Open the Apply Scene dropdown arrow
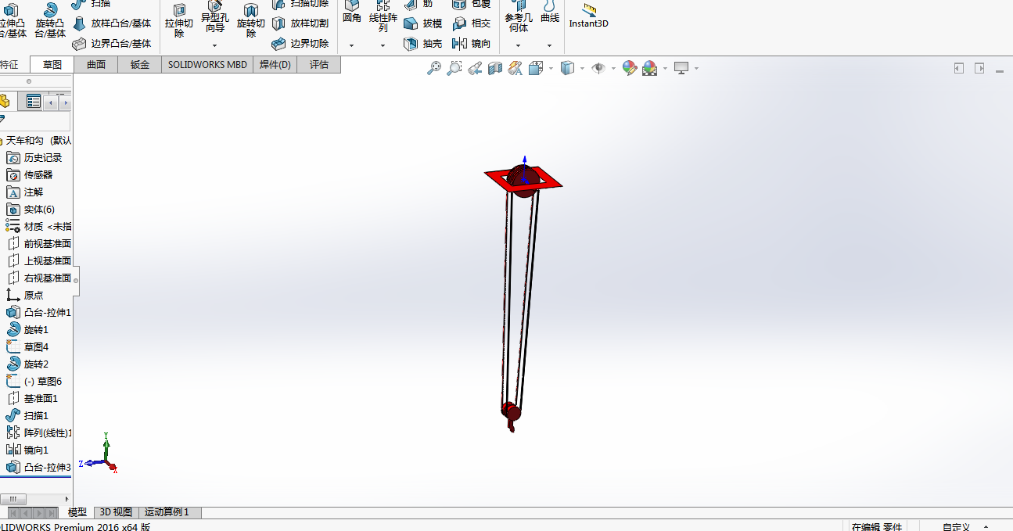Viewport: 1013px width, 531px height. tap(665, 69)
